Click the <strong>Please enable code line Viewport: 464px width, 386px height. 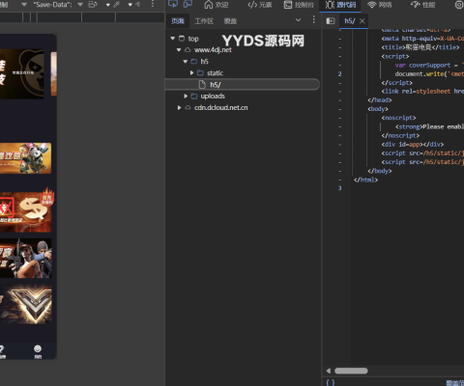click(429, 126)
